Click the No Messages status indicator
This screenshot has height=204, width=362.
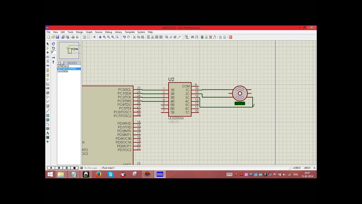click(x=89, y=168)
